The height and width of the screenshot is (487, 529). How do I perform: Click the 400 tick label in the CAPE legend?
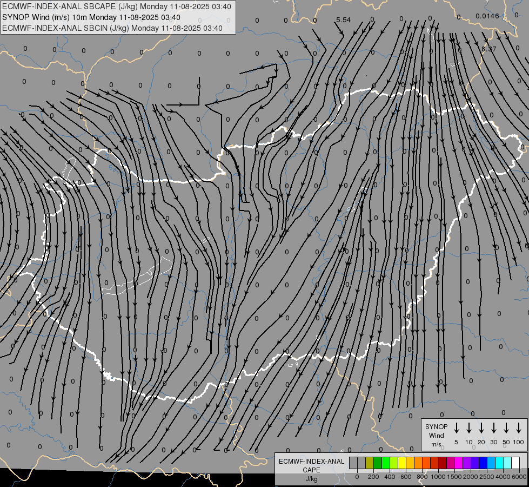click(x=390, y=477)
